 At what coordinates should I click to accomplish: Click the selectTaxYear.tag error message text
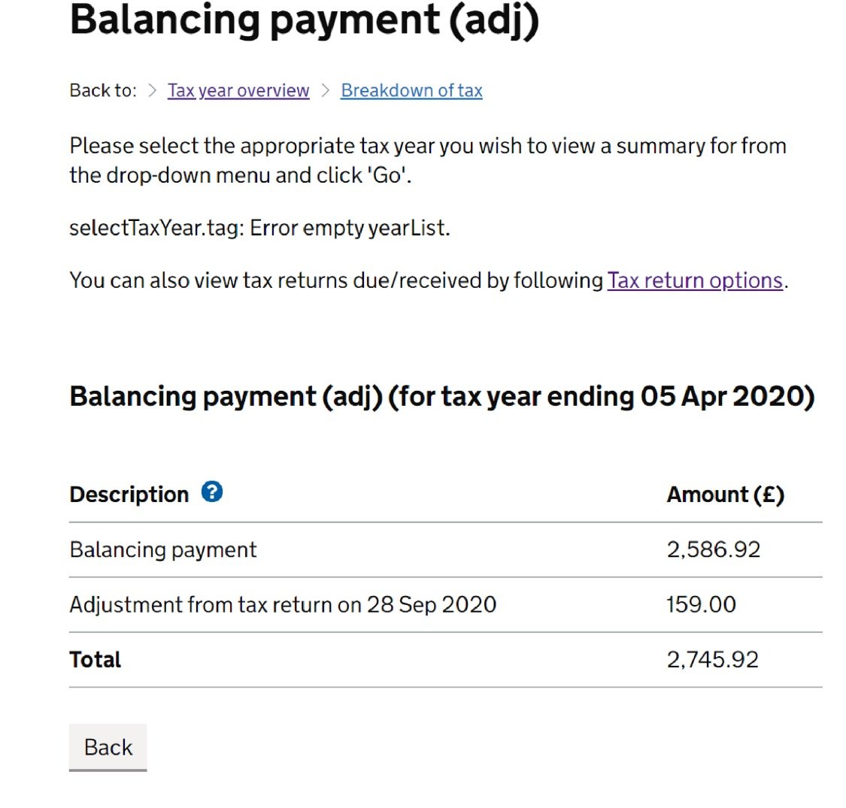[x=259, y=228]
